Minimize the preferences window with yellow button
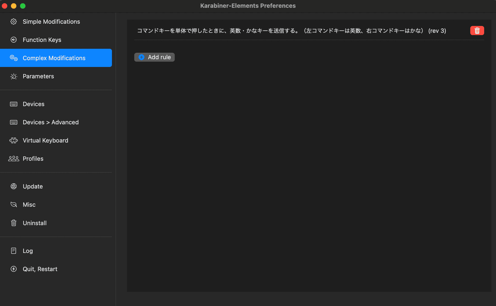 pos(14,6)
